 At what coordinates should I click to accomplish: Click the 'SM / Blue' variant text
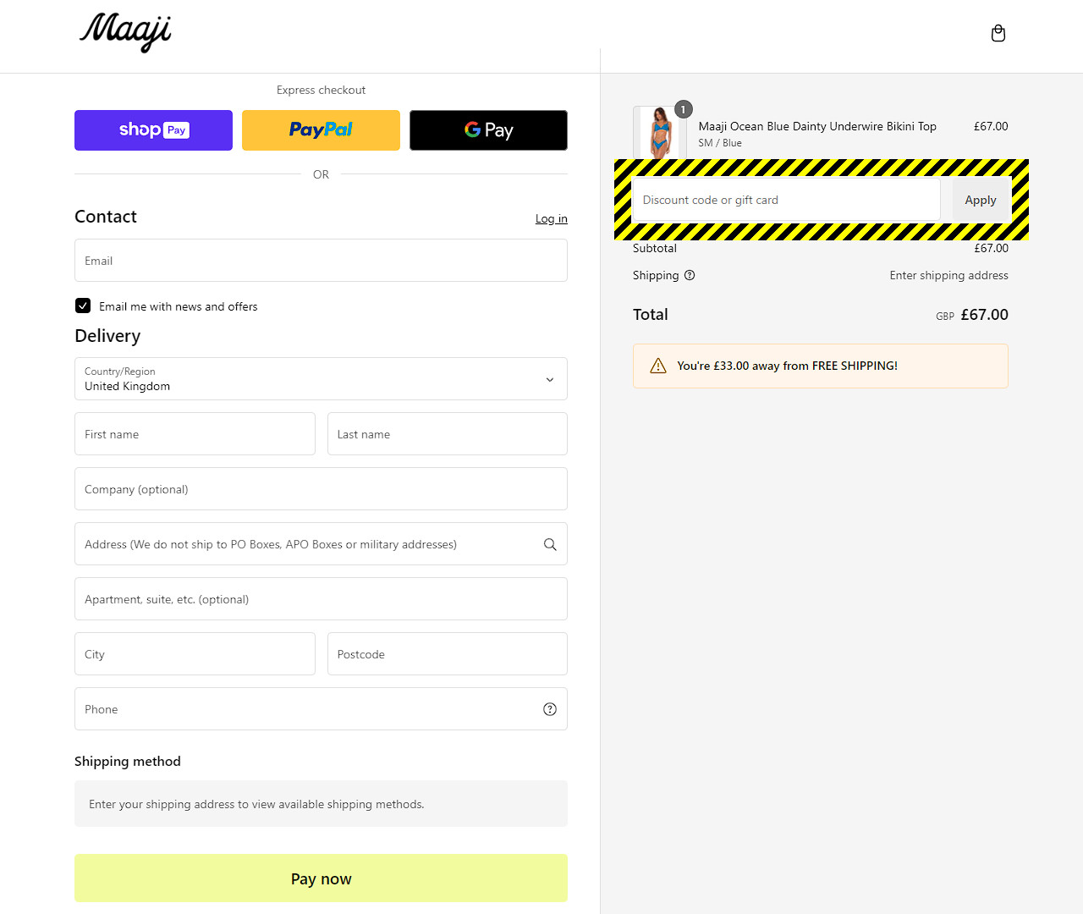tap(720, 143)
